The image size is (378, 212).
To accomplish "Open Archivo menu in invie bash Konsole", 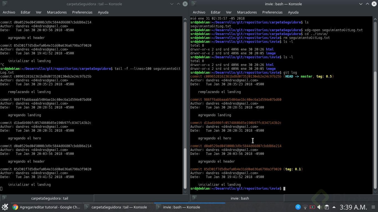I will point(199,12).
